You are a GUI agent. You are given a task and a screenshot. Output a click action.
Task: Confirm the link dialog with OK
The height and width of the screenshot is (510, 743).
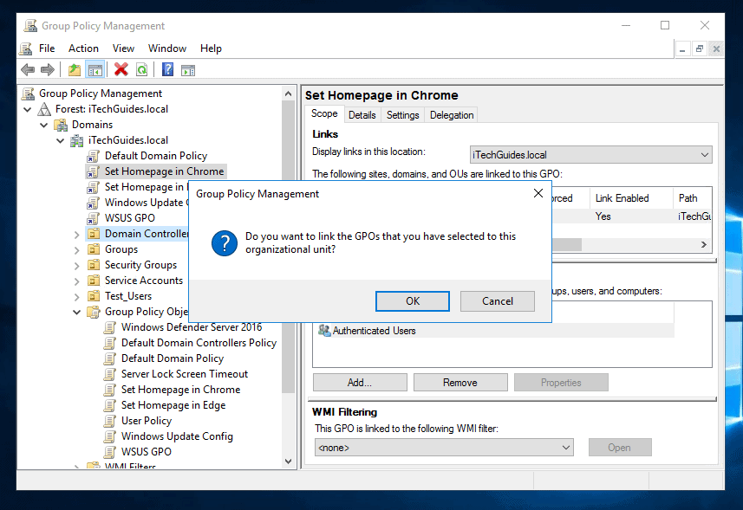413,301
